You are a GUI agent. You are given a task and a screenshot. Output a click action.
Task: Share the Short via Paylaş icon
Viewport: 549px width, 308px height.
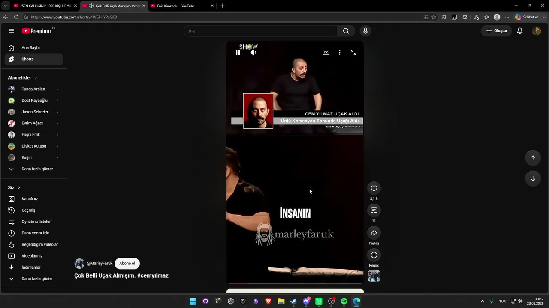pyautogui.click(x=374, y=233)
